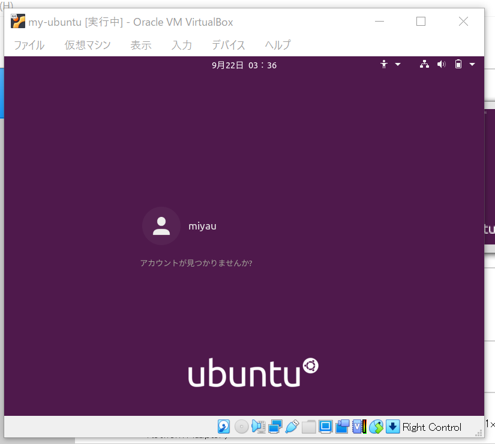495x444 pixels.
Task: Click the VirtualBox icon in the title bar
Action: point(17,22)
